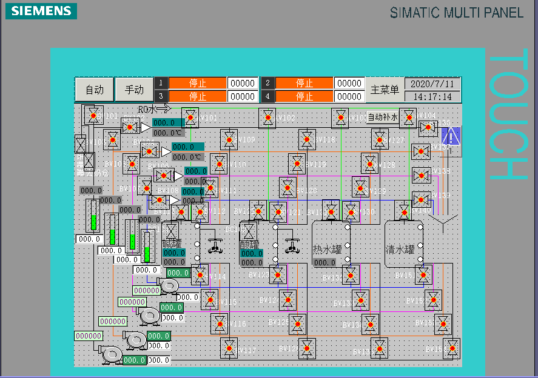The width and height of the screenshot is (538, 378).
Task: Toggle the 自动补水 auto refill function
Action: (383, 118)
